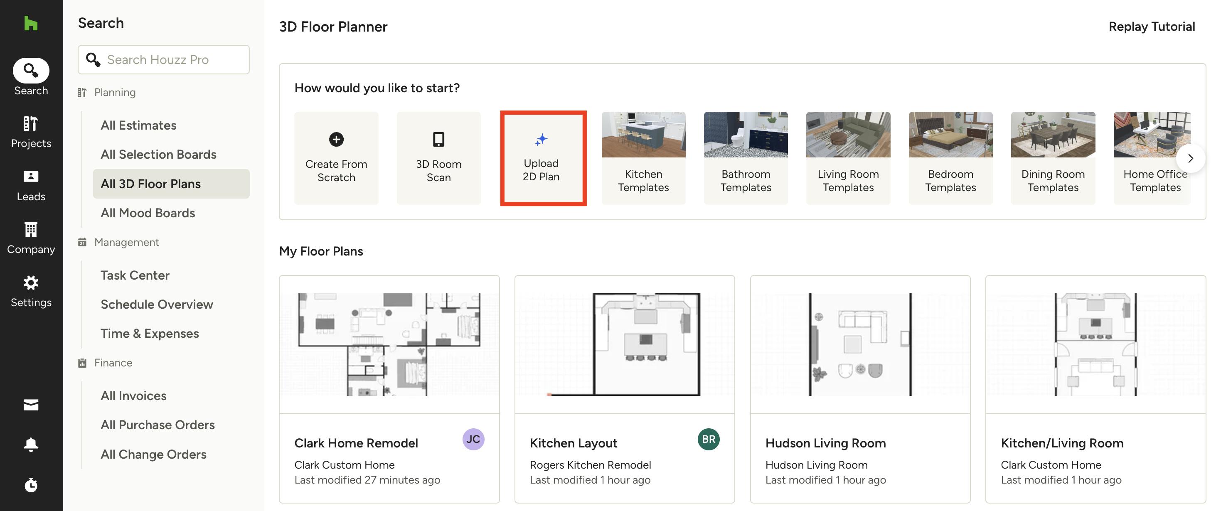The height and width of the screenshot is (511, 1216).
Task: Click the phone icon on 3D Room Scan
Action: (x=438, y=139)
